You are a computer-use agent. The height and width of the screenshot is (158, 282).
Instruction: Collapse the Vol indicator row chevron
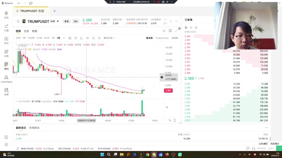click(x=17, y=101)
